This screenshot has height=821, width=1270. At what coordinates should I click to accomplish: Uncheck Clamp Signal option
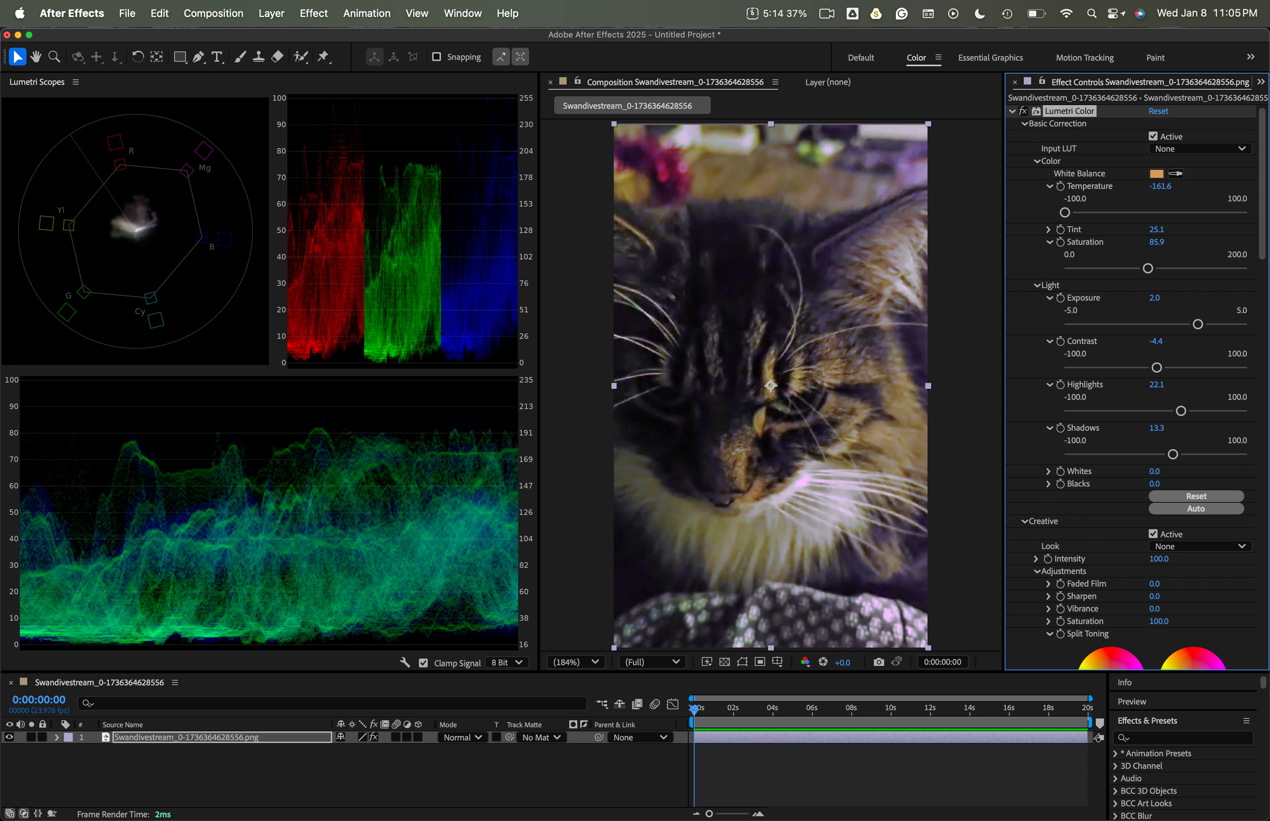click(x=423, y=663)
